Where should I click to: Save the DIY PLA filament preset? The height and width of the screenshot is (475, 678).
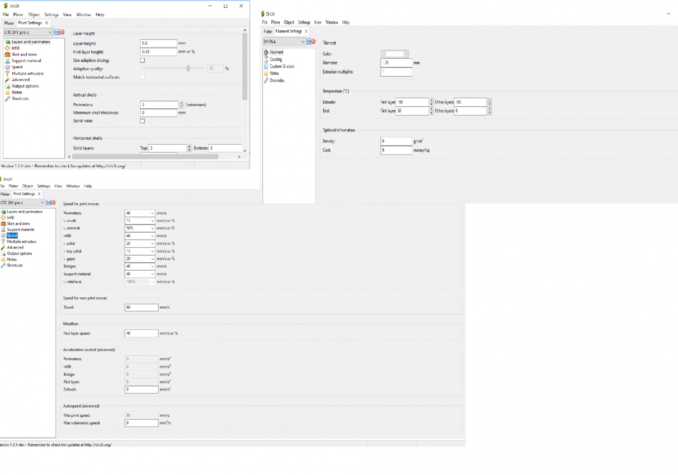click(309, 42)
